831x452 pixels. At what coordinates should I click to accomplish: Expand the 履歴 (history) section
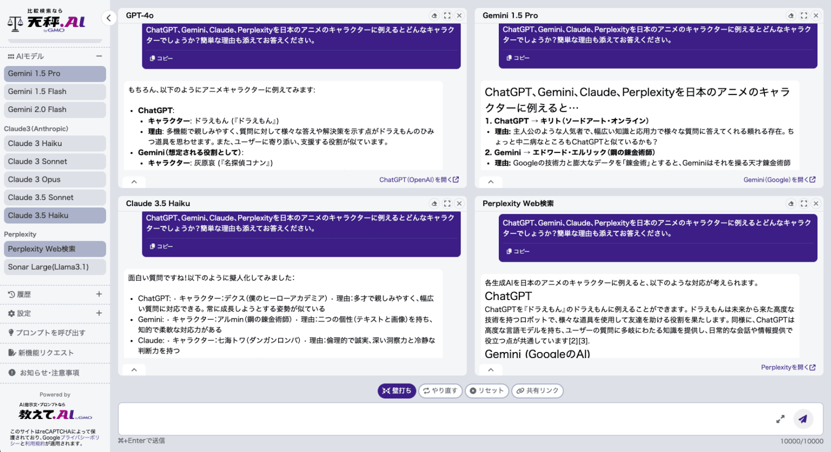99,294
